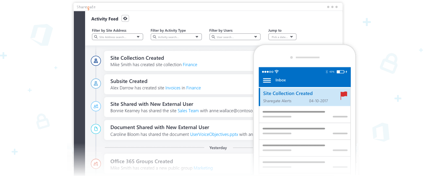Screen dimensions: 423x182
Task: Open the Marketing group link
Action: (x=203, y=168)
